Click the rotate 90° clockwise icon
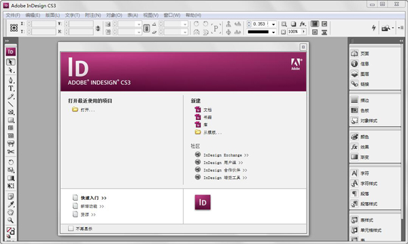 point(197,24)
